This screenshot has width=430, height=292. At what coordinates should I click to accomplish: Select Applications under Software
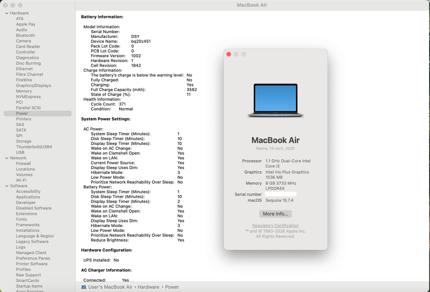tap(28, 197)
